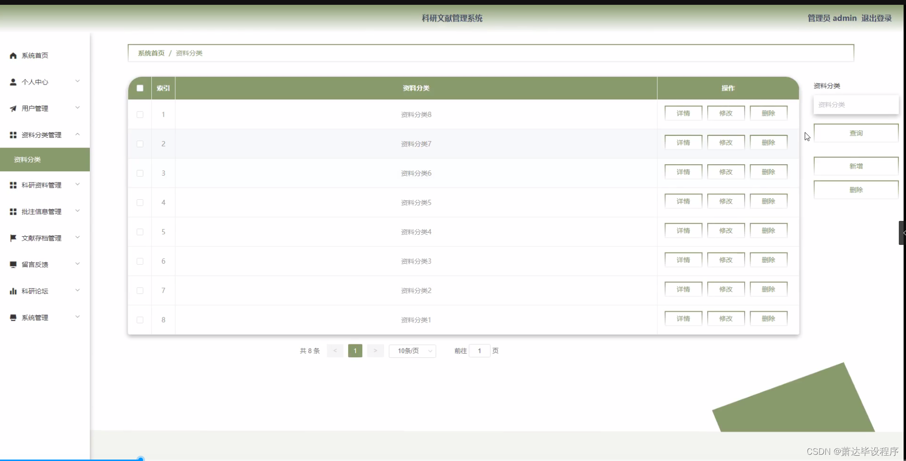Click 退出登录 to log out
The width and height of the screenshot is (906, 461).
pos(876,18)
